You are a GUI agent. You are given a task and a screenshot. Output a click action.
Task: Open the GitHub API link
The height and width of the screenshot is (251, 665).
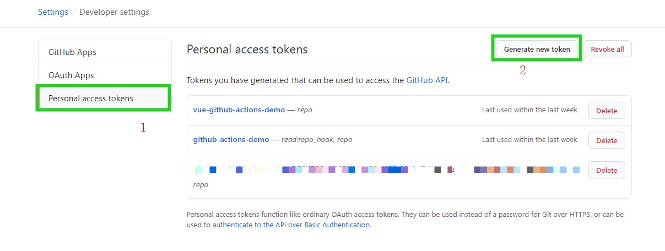pos(427,80)
